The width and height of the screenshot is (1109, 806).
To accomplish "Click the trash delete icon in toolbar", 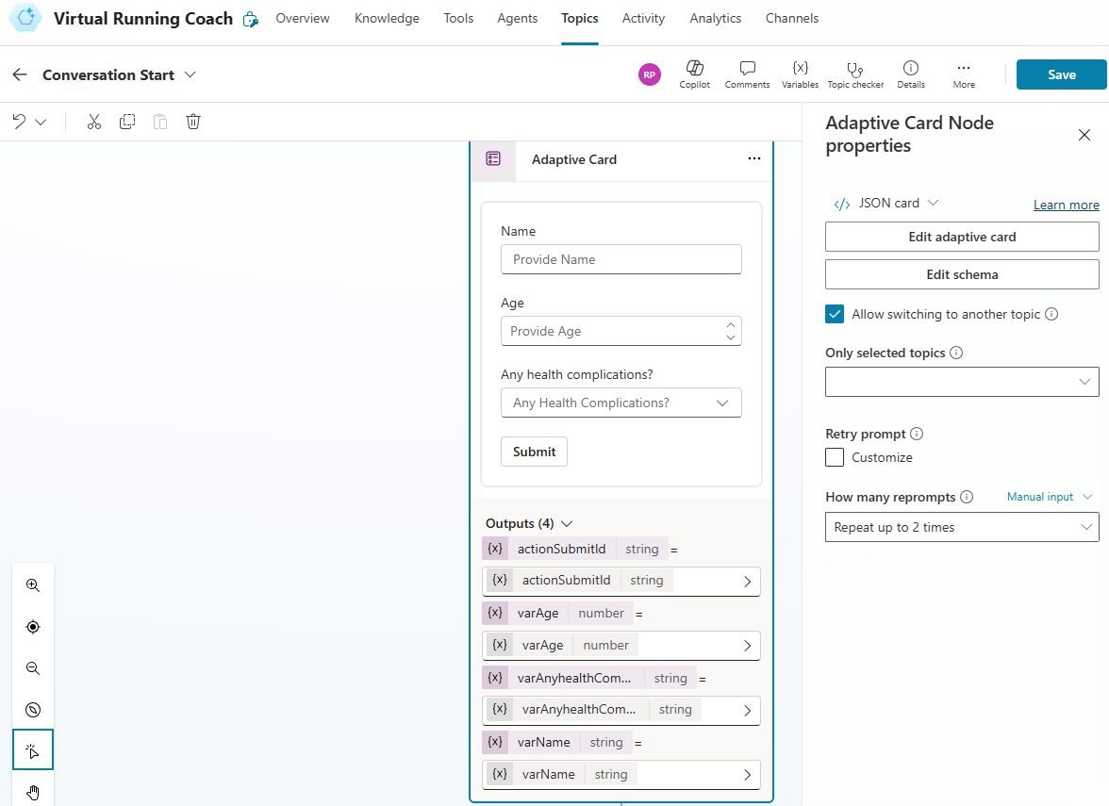I will click(193, 122).
